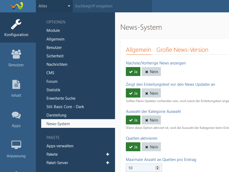Screen dimensions: 229x172
Task: Open the Inhalt document icon
Action: 16,85
